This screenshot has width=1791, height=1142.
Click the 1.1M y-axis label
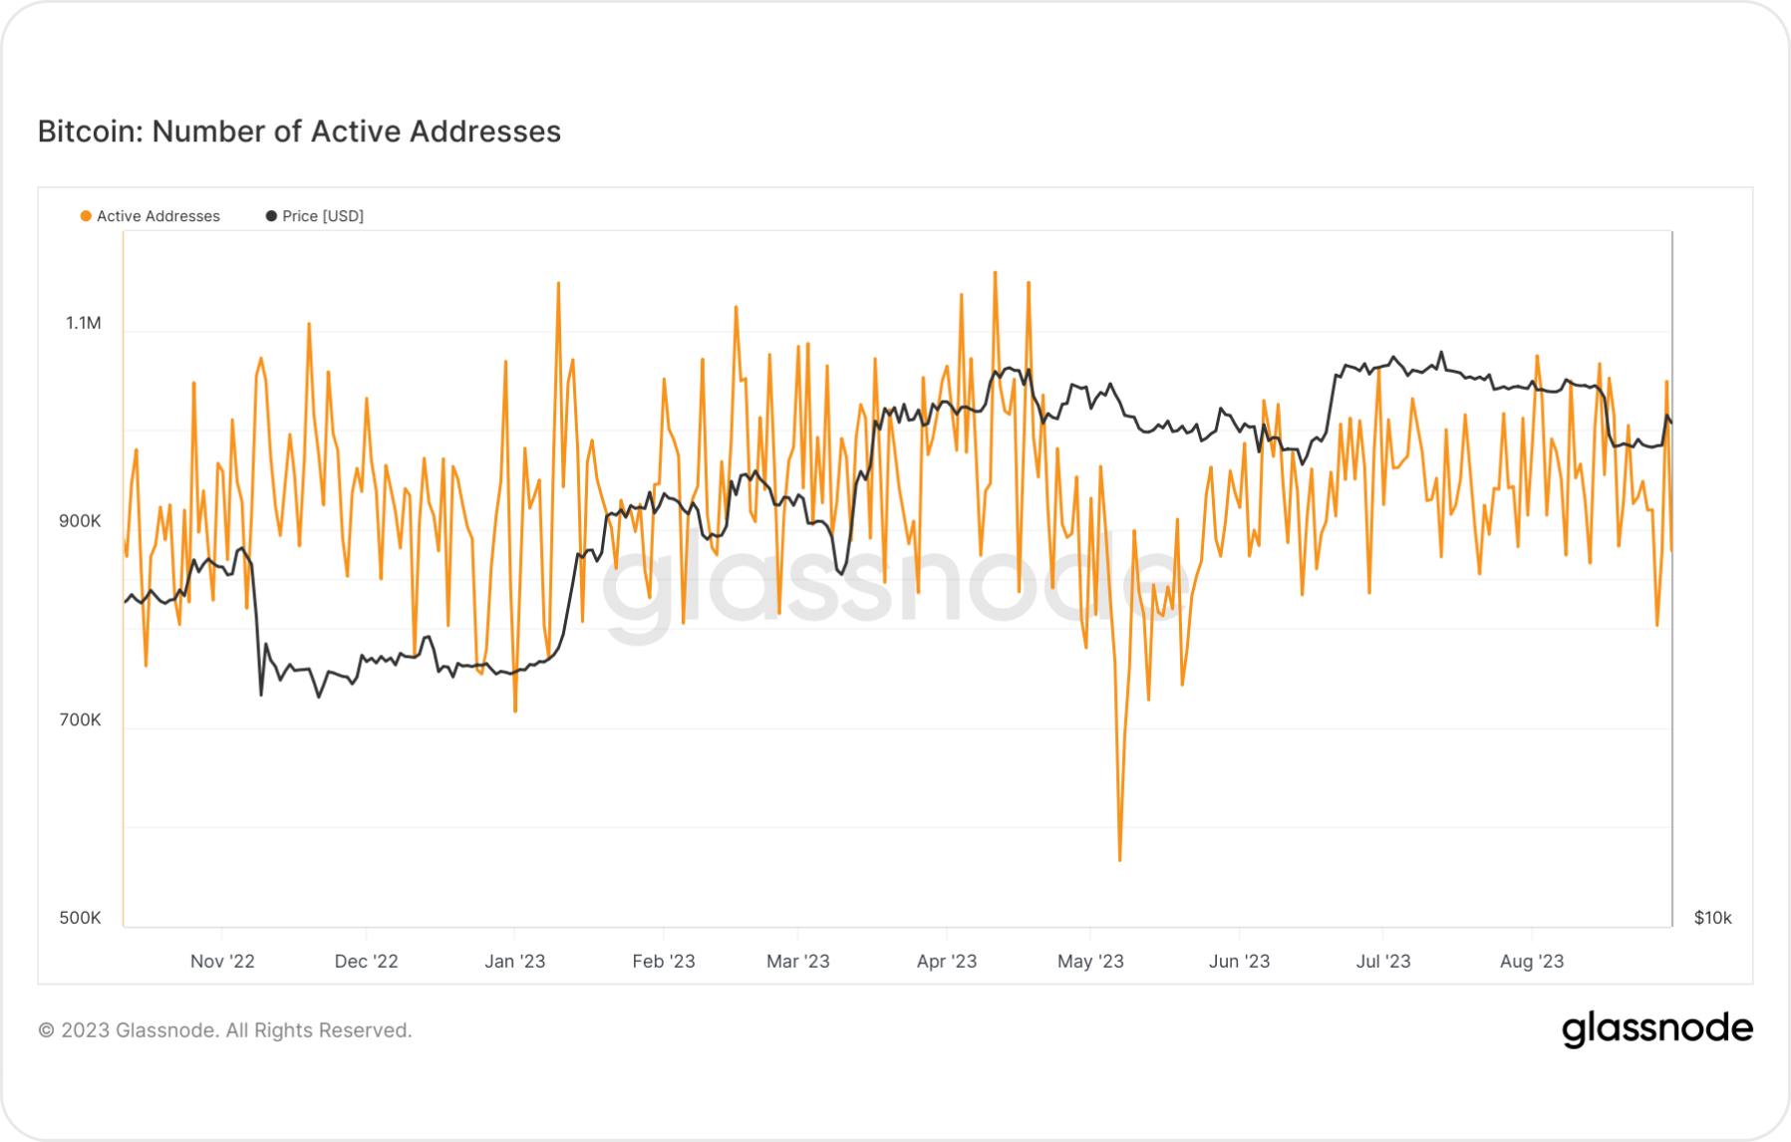click(84, 323)
